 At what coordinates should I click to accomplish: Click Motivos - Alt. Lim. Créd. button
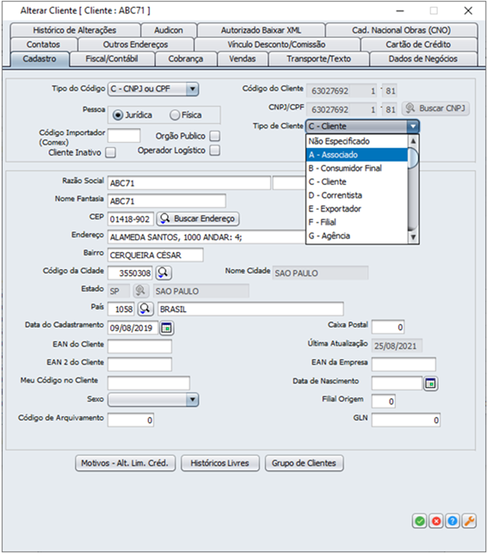125,463
